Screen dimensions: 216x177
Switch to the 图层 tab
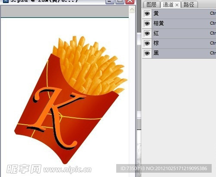[152, 5]
